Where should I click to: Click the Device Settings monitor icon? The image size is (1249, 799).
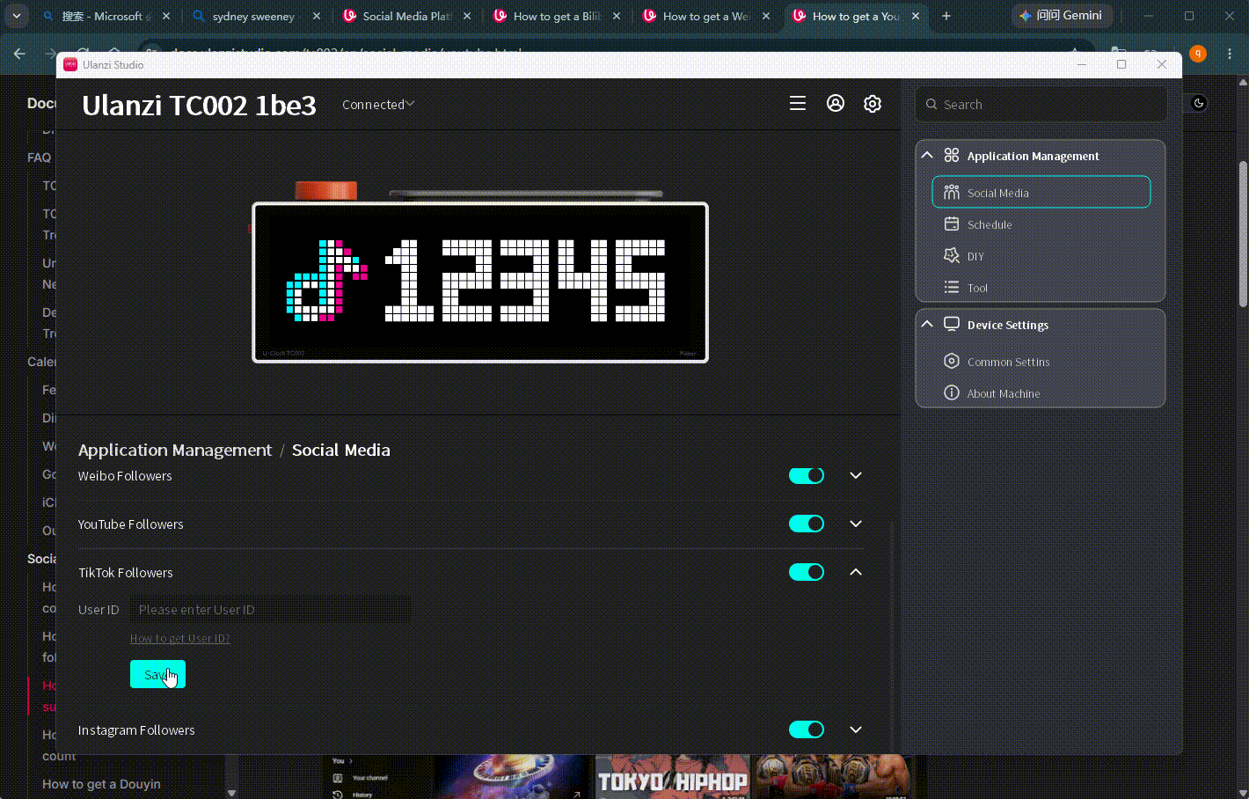coord(952,325)
